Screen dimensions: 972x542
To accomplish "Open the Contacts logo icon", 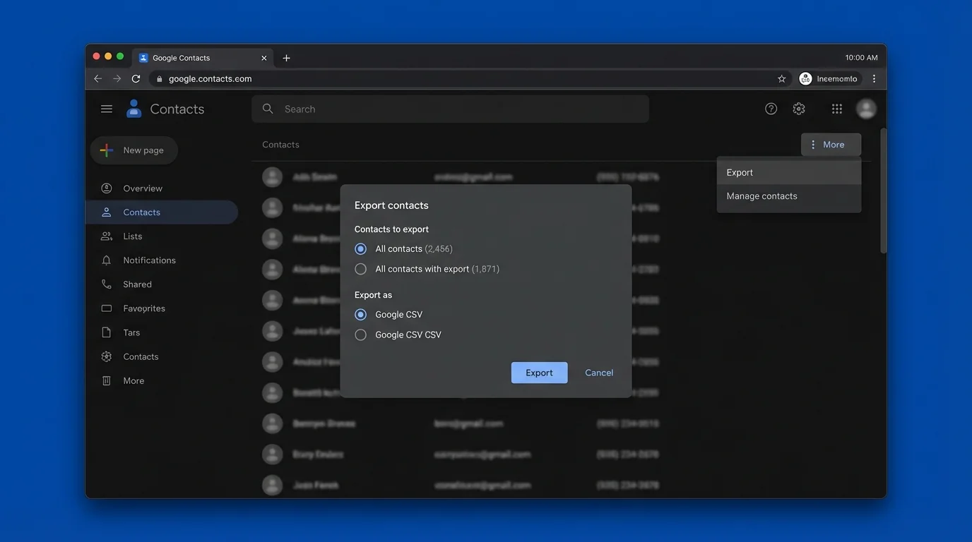I will [134, 107].
